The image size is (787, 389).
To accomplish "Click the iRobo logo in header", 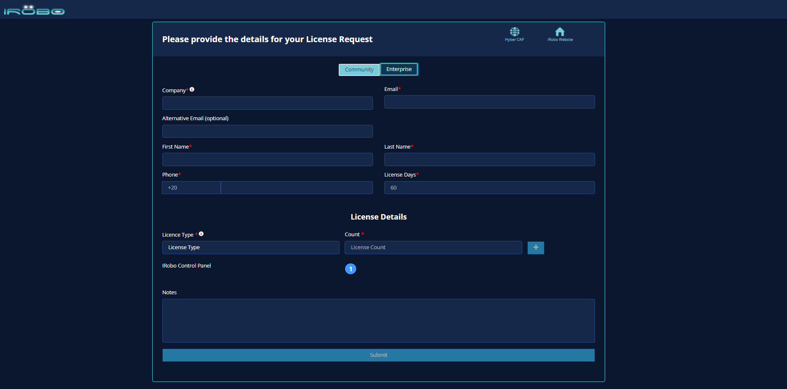I will click(34, 10).
